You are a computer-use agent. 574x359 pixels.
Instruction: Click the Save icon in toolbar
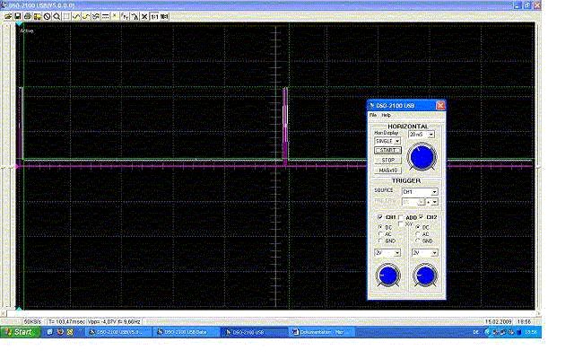click(x=18, y=16)
